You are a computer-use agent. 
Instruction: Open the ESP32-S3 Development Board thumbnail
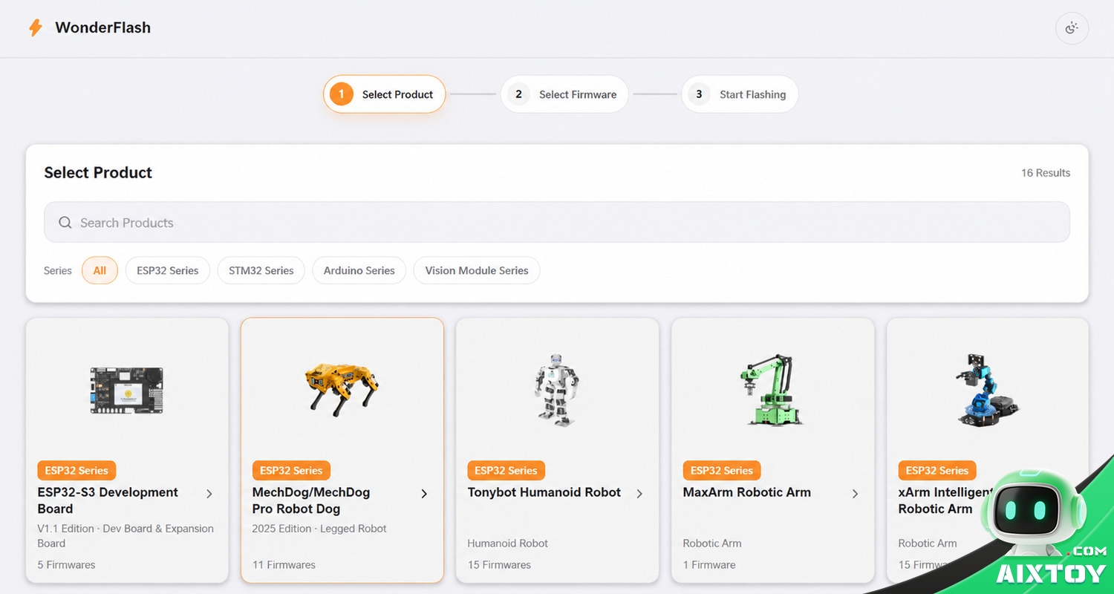click(126, 390)
